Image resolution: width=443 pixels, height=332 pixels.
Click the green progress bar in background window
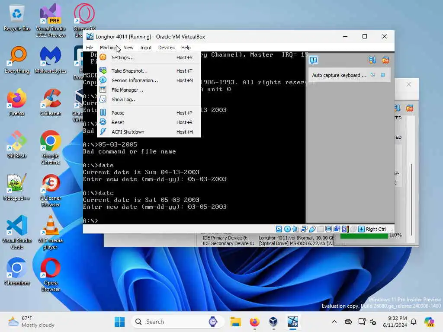pos(364,236)
